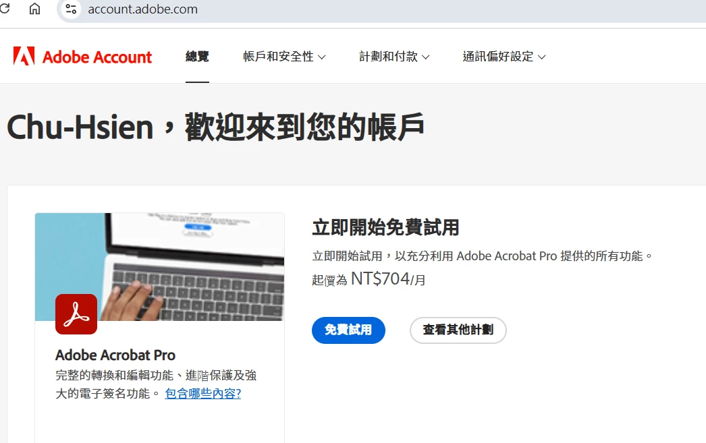This screenshot has height=443, width=706.
Task: Expand the 計劃和付款 dropdown chevron
Action: tap(425, 57)
